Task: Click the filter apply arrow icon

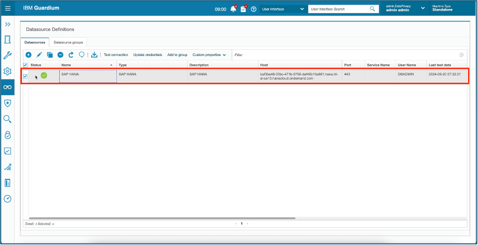Action: pyautogui.click(x=461, y=55)
